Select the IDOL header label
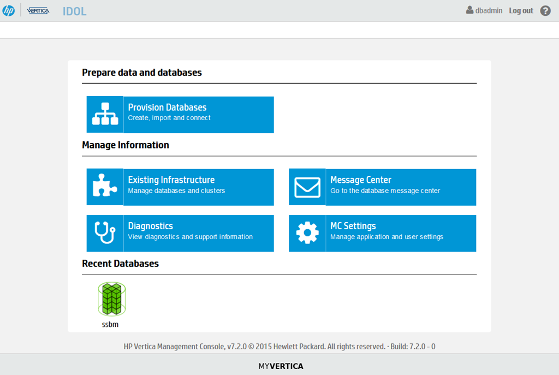Screen dimensions: 559x375 tap(74, 10)
